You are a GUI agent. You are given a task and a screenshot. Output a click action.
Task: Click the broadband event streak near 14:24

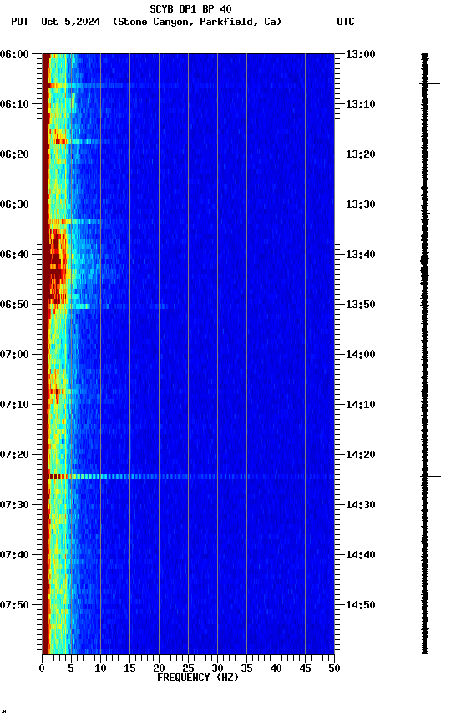pos(191,476)
